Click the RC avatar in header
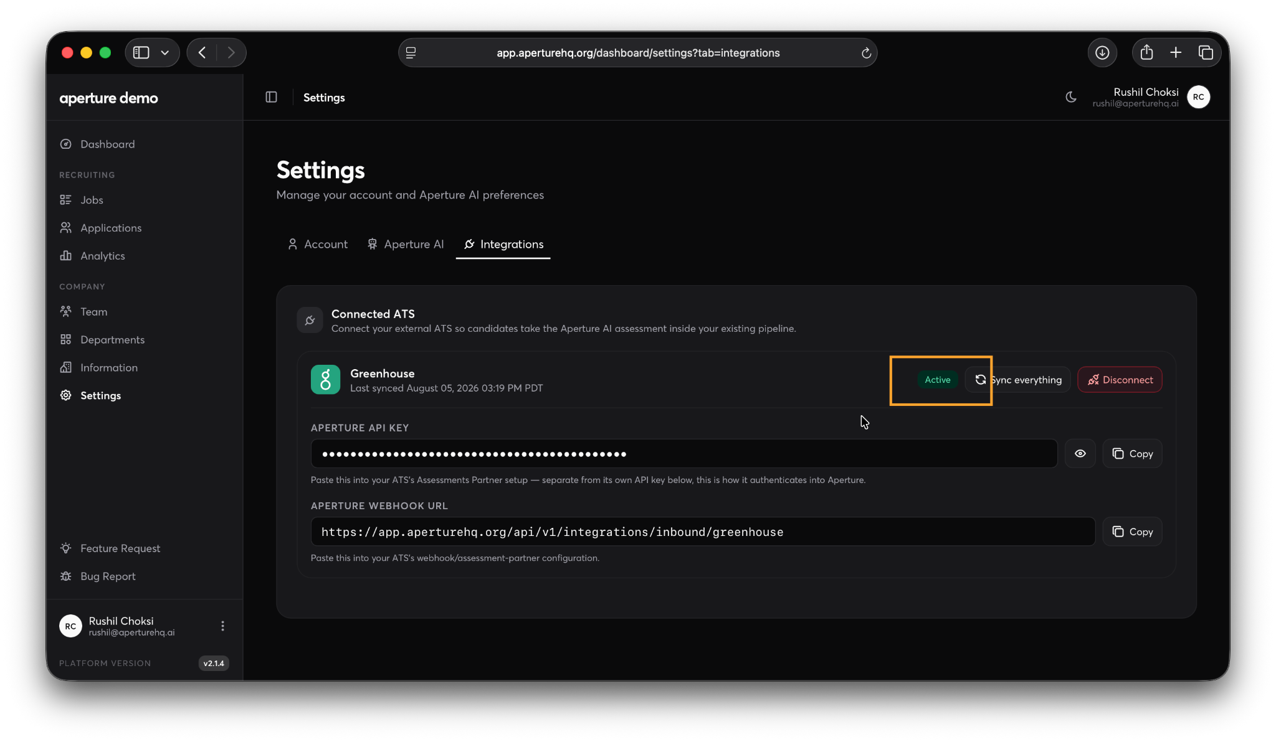Screen dimensions: 1276x742 tap(1199, 97)
